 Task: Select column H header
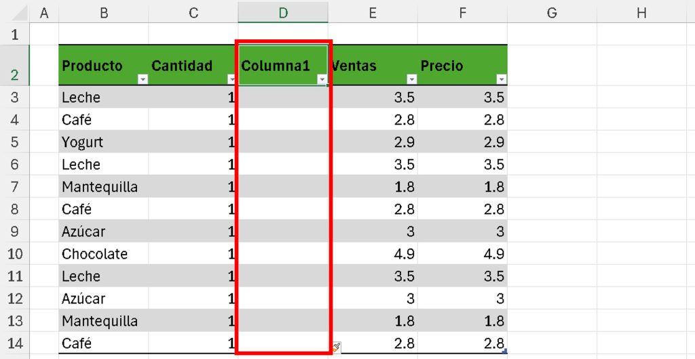click(641, 12)
